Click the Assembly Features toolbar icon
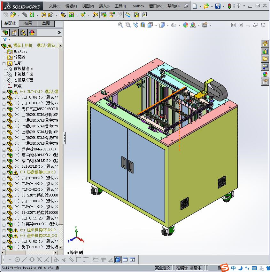Image resolution: width=270 pixels, height=272 pixels. pyautogui.click(x=72, y=15)
